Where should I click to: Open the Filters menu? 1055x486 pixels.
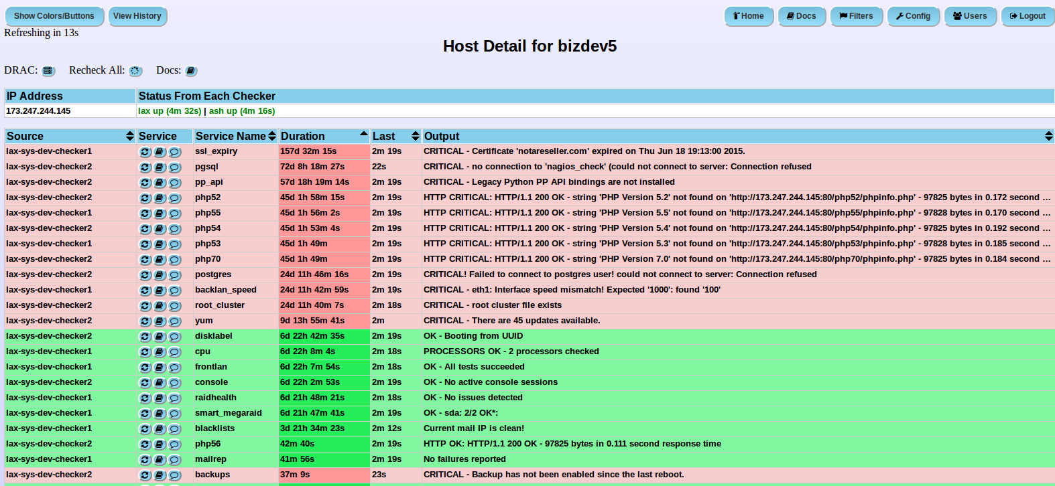click(x=856, y=16)
